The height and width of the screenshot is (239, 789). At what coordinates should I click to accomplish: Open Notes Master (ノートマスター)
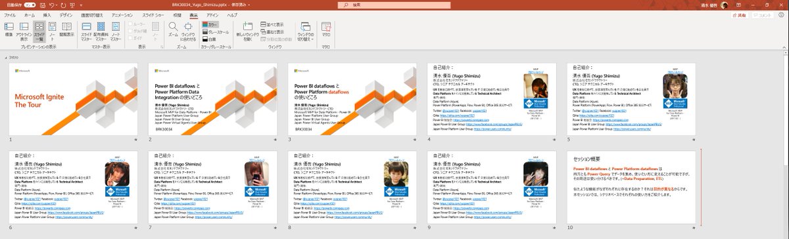(x=116, y=31)
